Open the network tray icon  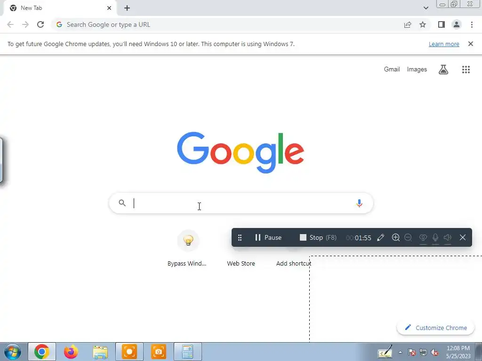click(x=423, y=353)
